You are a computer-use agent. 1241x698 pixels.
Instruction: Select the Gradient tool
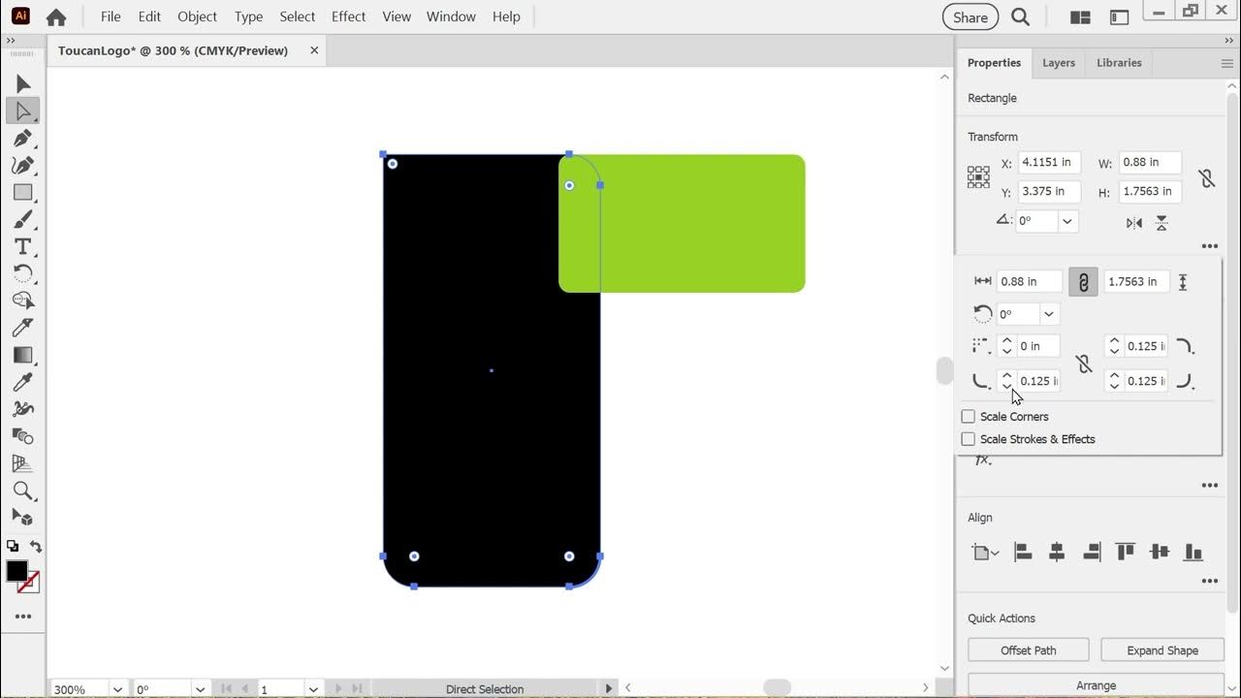click(x=23, y=356)
